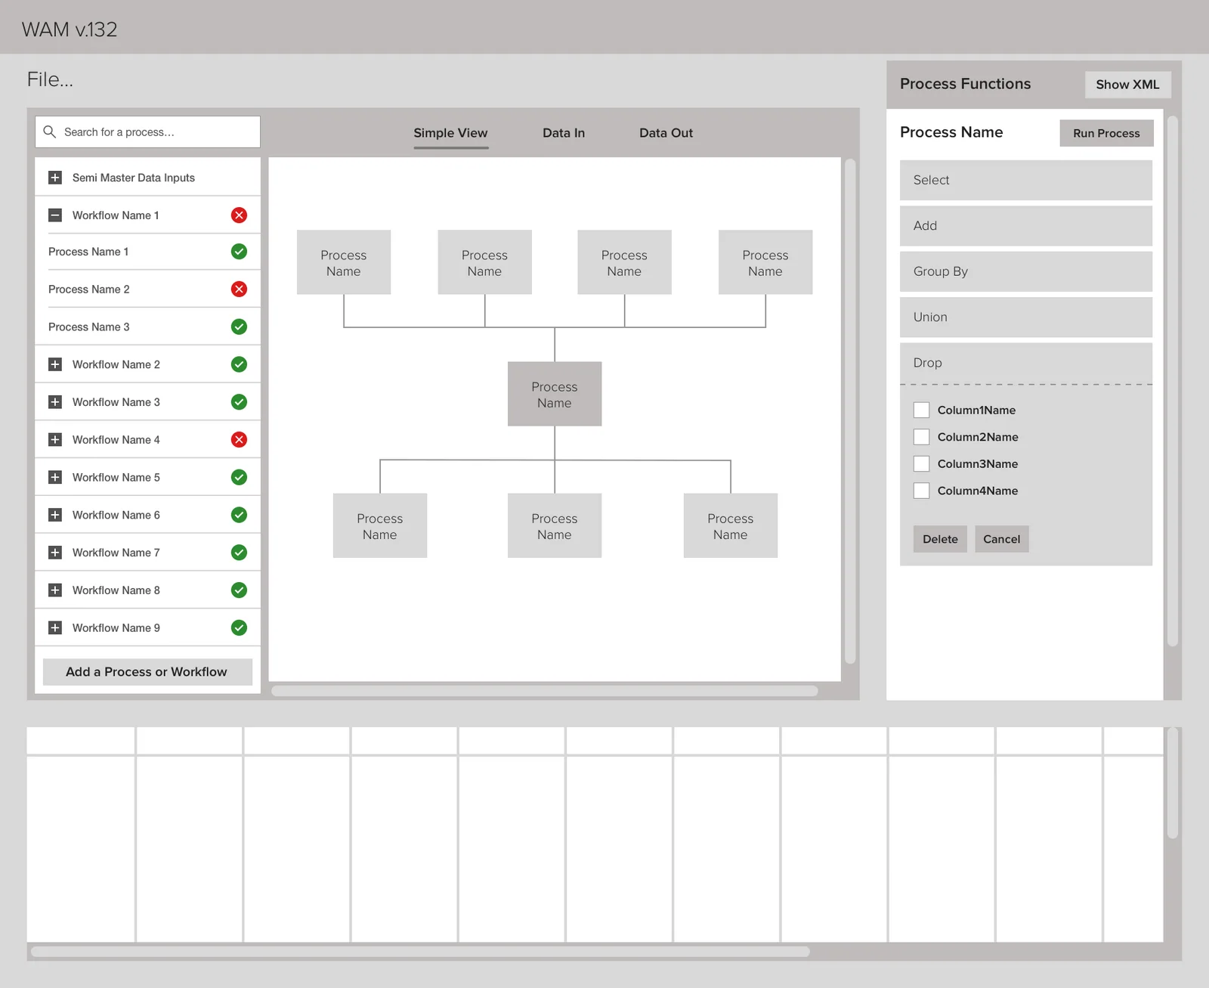The height and width of the screenshot is (988, 1209).
Task: Click the green check status for Workflow Name 3
Action: coord(239,402)
